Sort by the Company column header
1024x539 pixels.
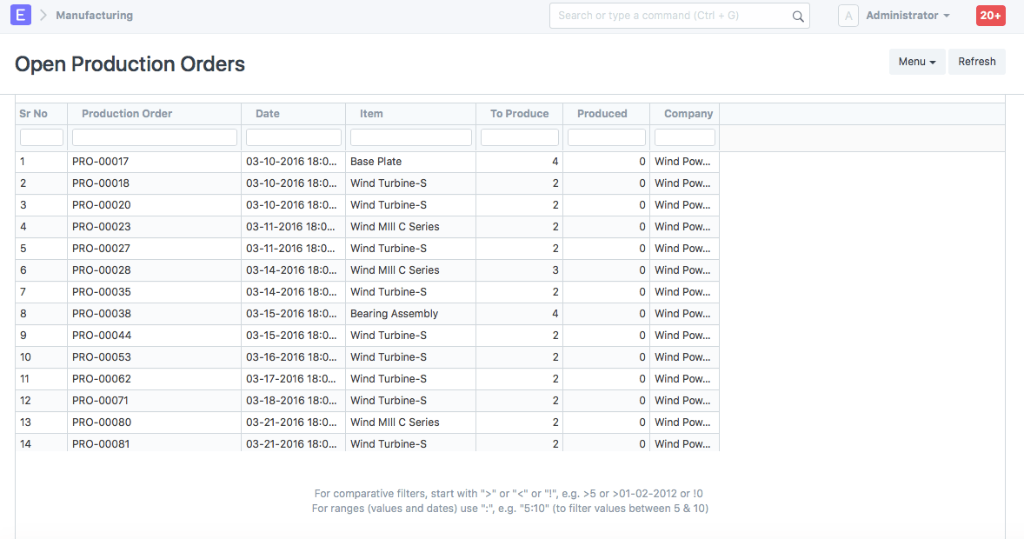tap(688, 113)
